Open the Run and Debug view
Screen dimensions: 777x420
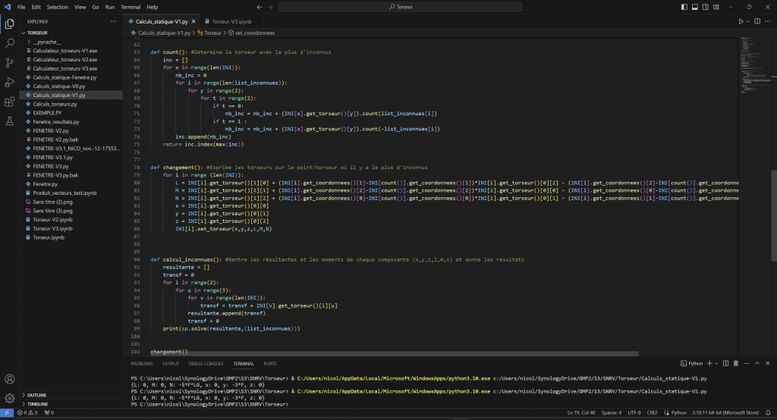(x=9, y=82)
